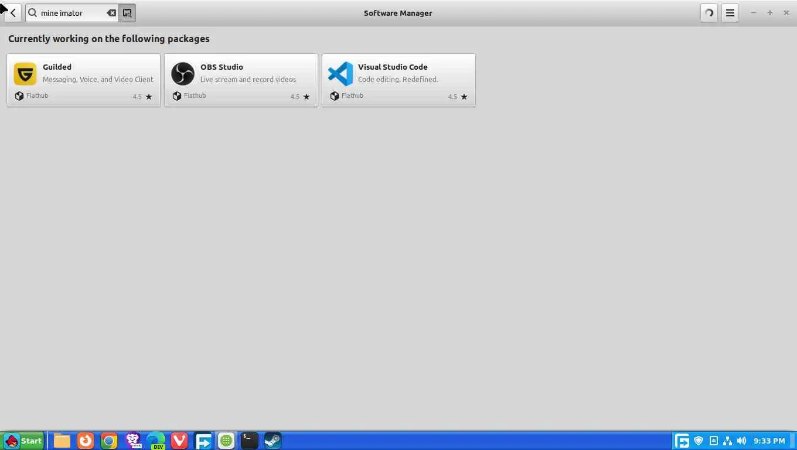The height and width of the screenshot is (450, 797).
Task: Open the file manager folder in taskbar
Action: click(62, 441)
